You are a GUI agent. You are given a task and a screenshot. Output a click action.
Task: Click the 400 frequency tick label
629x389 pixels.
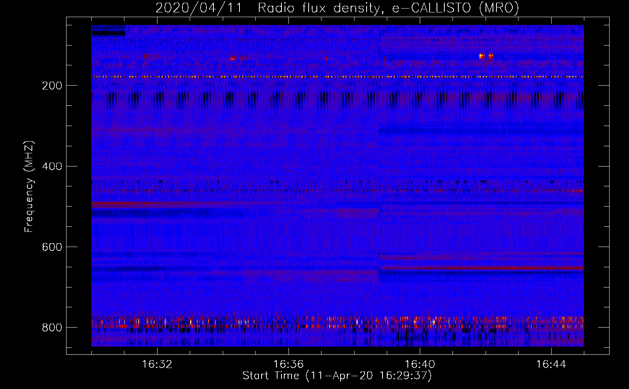point(52,166)
